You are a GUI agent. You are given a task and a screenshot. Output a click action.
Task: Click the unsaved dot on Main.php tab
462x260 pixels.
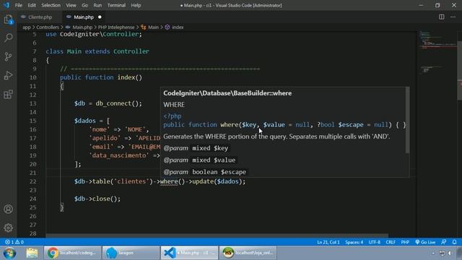click(x=100, y=17)
